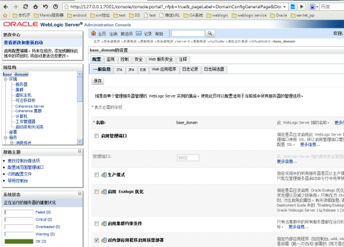
Task: Click the Warning (0) status link
Action: coord(45,234)
